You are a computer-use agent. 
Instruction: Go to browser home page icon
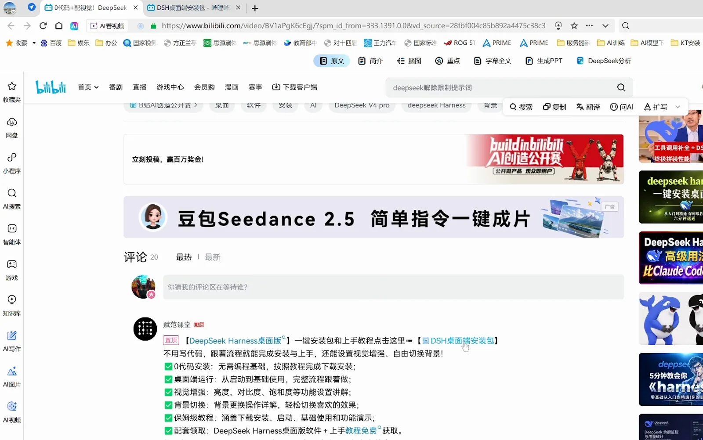pos(59,26)
